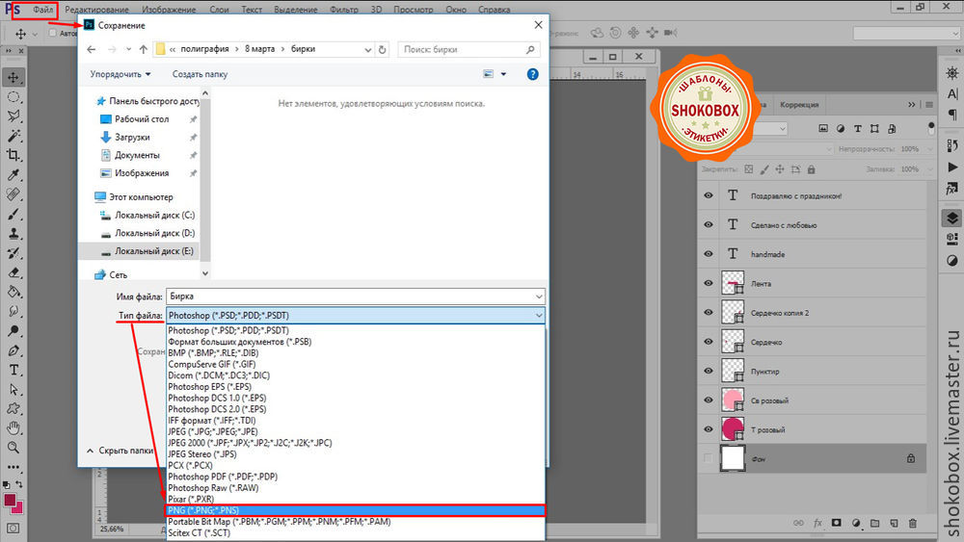Open the Фильтр menu
This screenshot has width=964, height=542.
click(343, 10)
